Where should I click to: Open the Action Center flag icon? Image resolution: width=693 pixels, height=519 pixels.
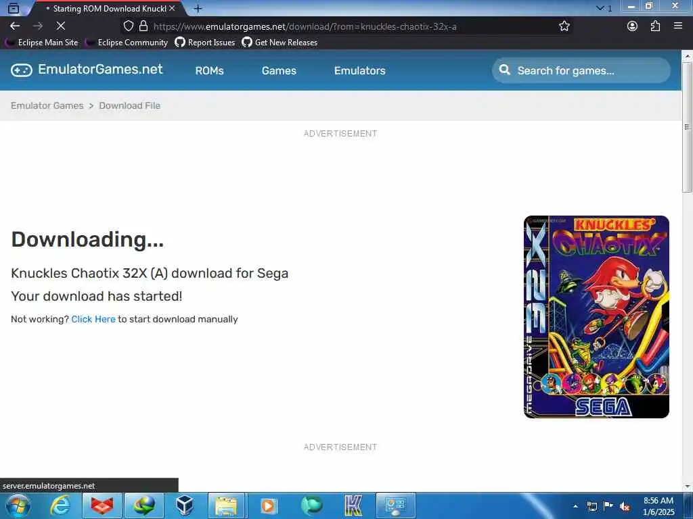coord(608,506)
